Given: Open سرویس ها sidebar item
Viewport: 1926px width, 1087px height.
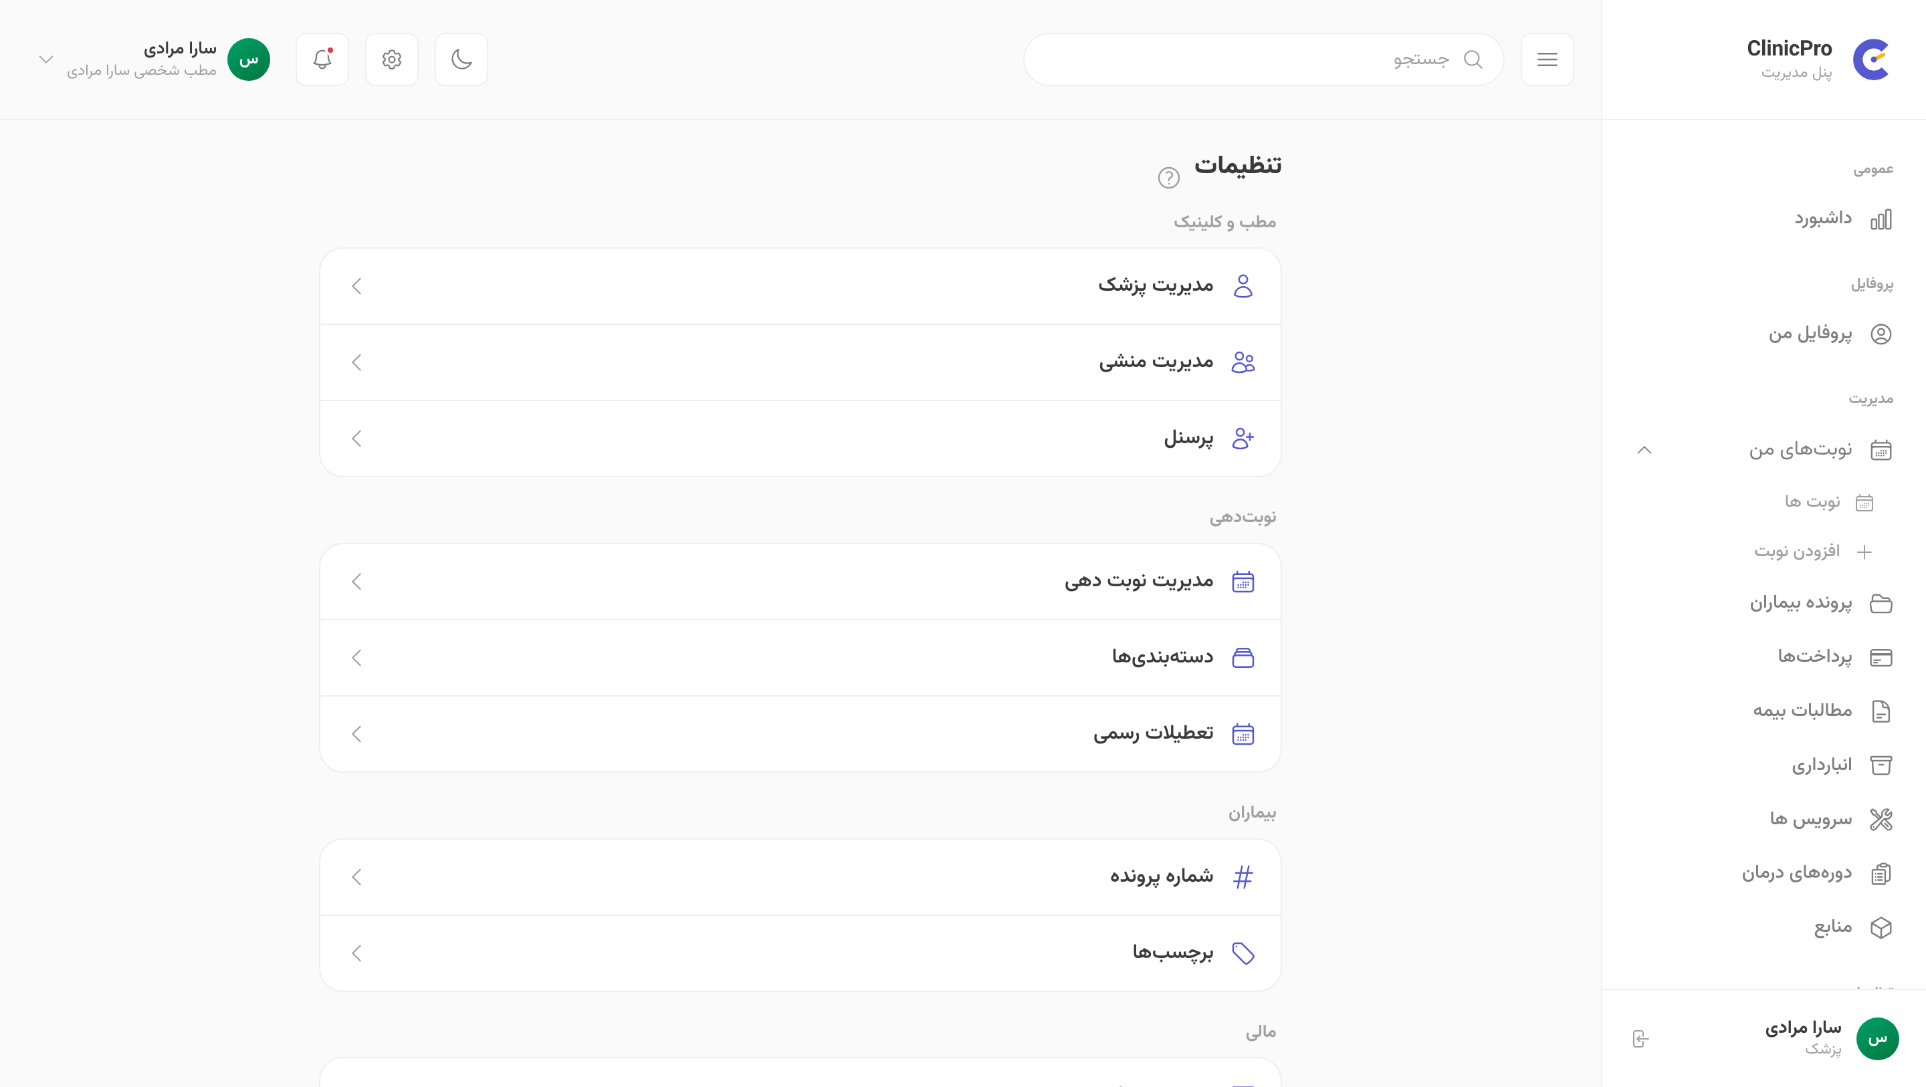Looking at the screenshot, I should pos(1763,820).
